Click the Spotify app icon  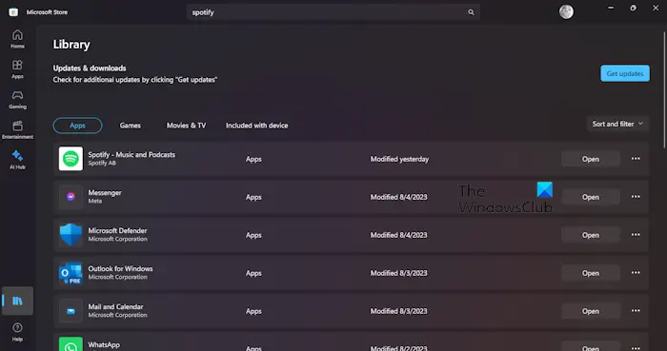[71, 159]
